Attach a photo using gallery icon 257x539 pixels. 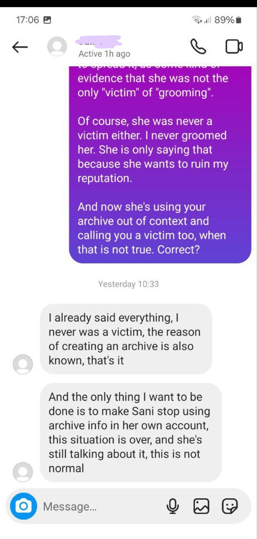pyautogui.click(x=201, y=506)
